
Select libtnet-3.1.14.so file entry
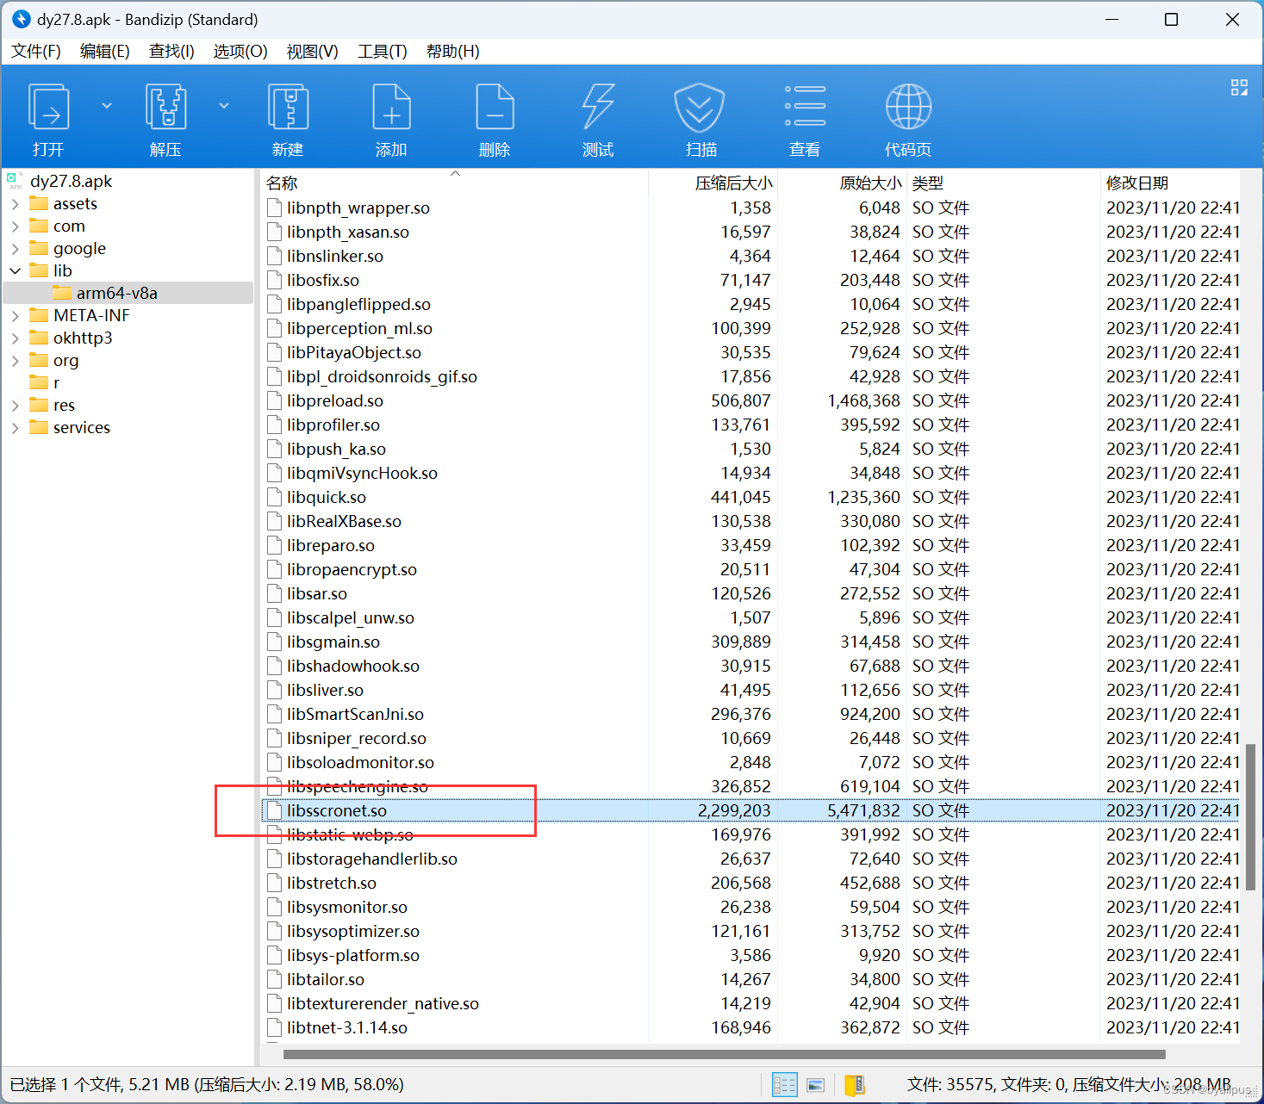[347, 1027]
